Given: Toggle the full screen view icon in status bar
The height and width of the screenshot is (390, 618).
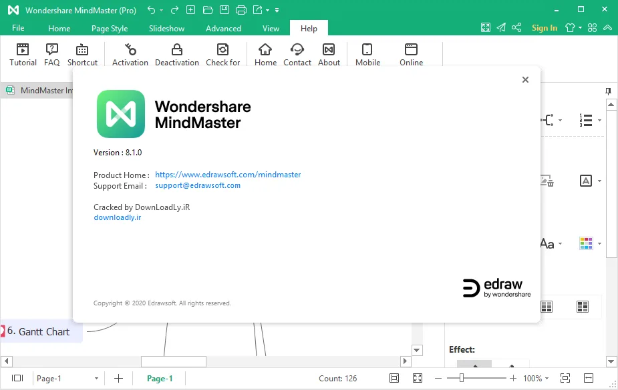Looking at the screenshot, I should (418, 378).
